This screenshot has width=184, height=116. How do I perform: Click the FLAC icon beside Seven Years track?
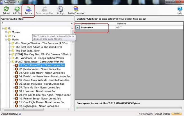click(17, 69)
